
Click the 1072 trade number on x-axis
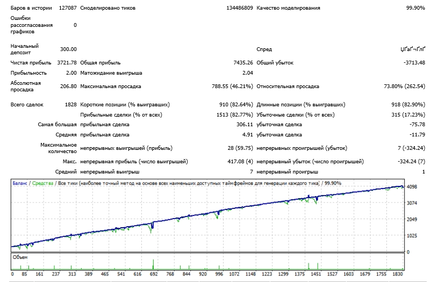tap(234, 274)
